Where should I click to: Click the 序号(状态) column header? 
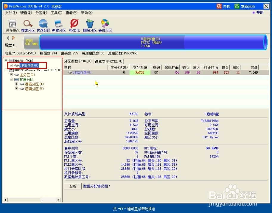119,67
